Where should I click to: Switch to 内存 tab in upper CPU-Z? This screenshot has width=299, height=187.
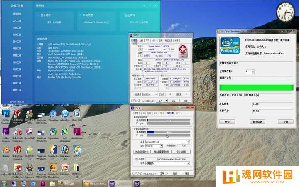pos(147,40)
